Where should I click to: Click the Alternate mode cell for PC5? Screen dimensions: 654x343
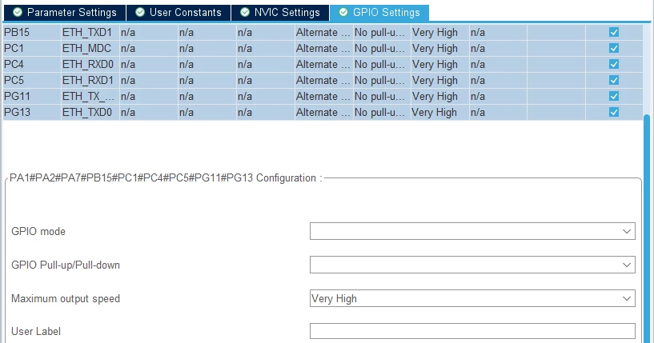coord(323,80)
